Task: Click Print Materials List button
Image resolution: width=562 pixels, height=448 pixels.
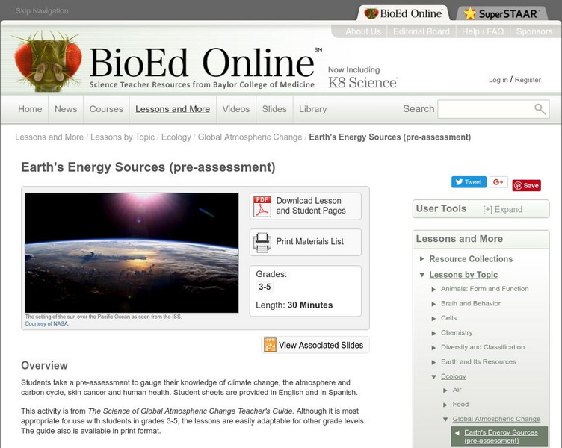Action: (306, 242)
